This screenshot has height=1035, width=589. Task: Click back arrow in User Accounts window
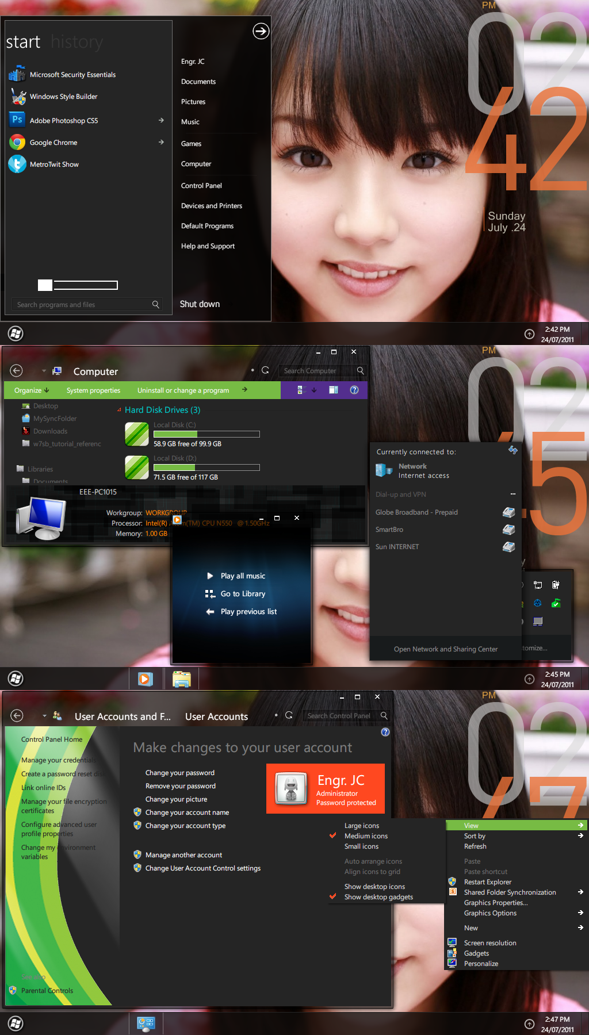click(x=17, y=715)
